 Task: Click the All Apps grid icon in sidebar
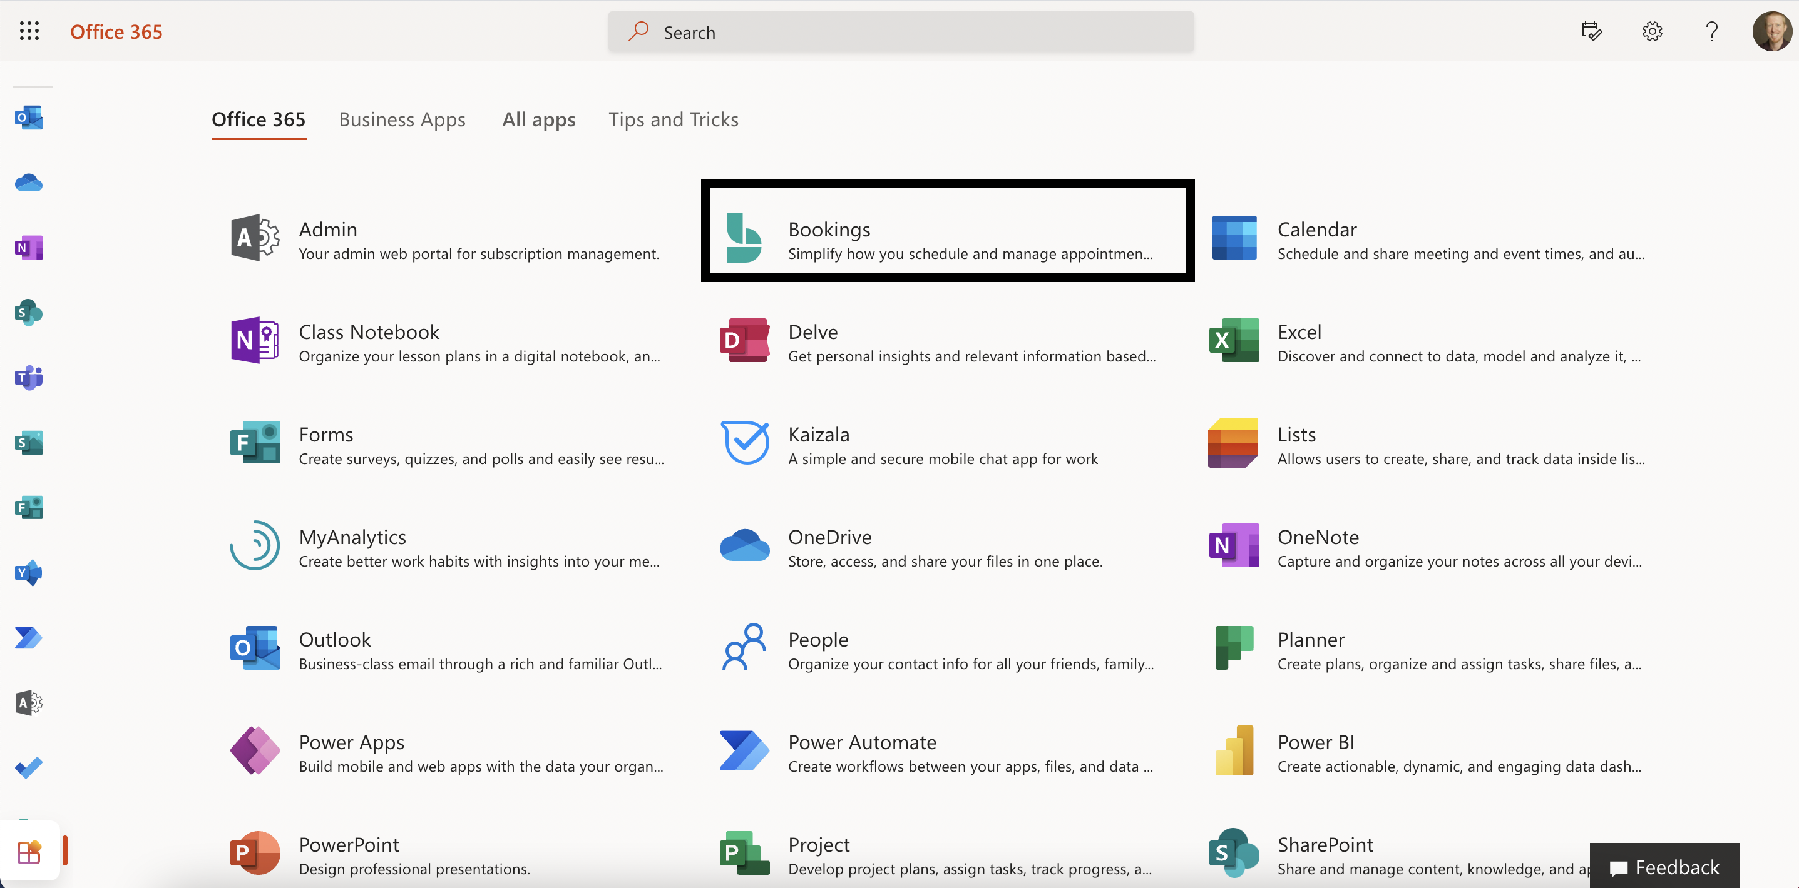29,852
